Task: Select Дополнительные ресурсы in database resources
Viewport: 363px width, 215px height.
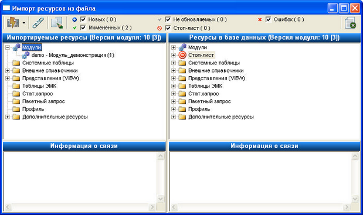Action: point(221,117)
